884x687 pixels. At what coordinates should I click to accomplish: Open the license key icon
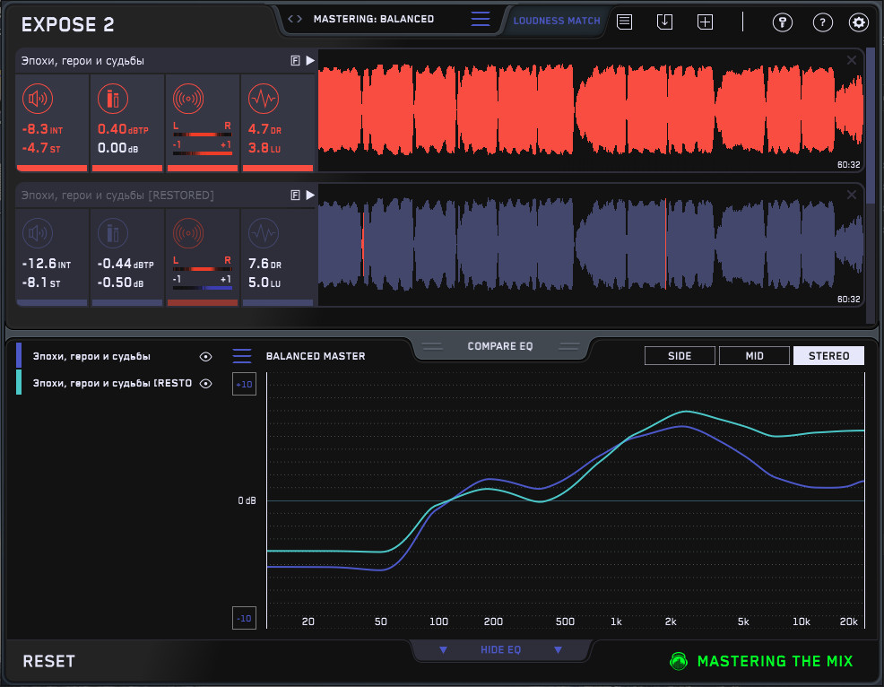click(782, 22)
